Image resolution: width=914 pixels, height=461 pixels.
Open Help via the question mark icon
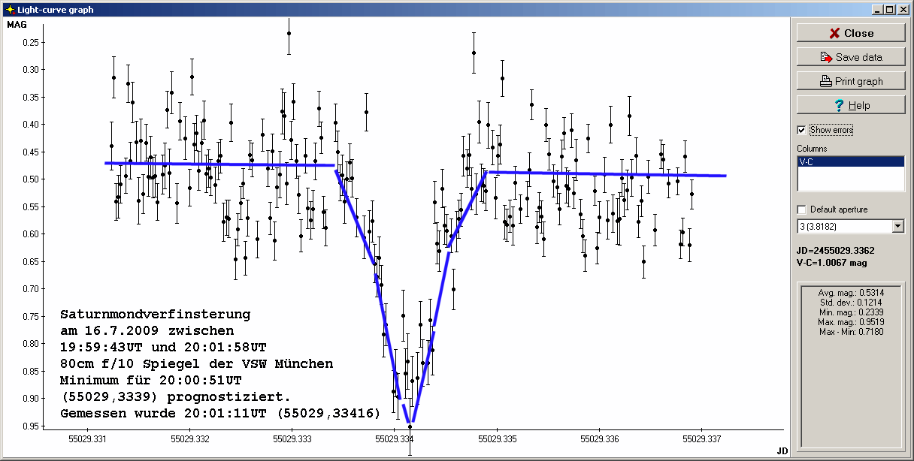tap(838, 105)
